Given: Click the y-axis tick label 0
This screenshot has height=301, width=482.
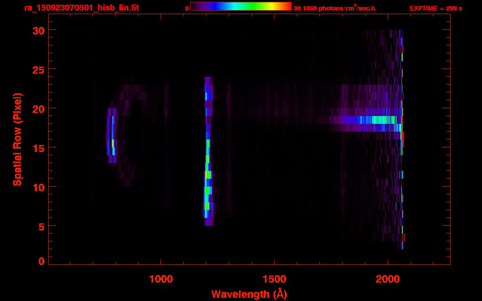Looking at the screenshot, I should coord(40,261).
